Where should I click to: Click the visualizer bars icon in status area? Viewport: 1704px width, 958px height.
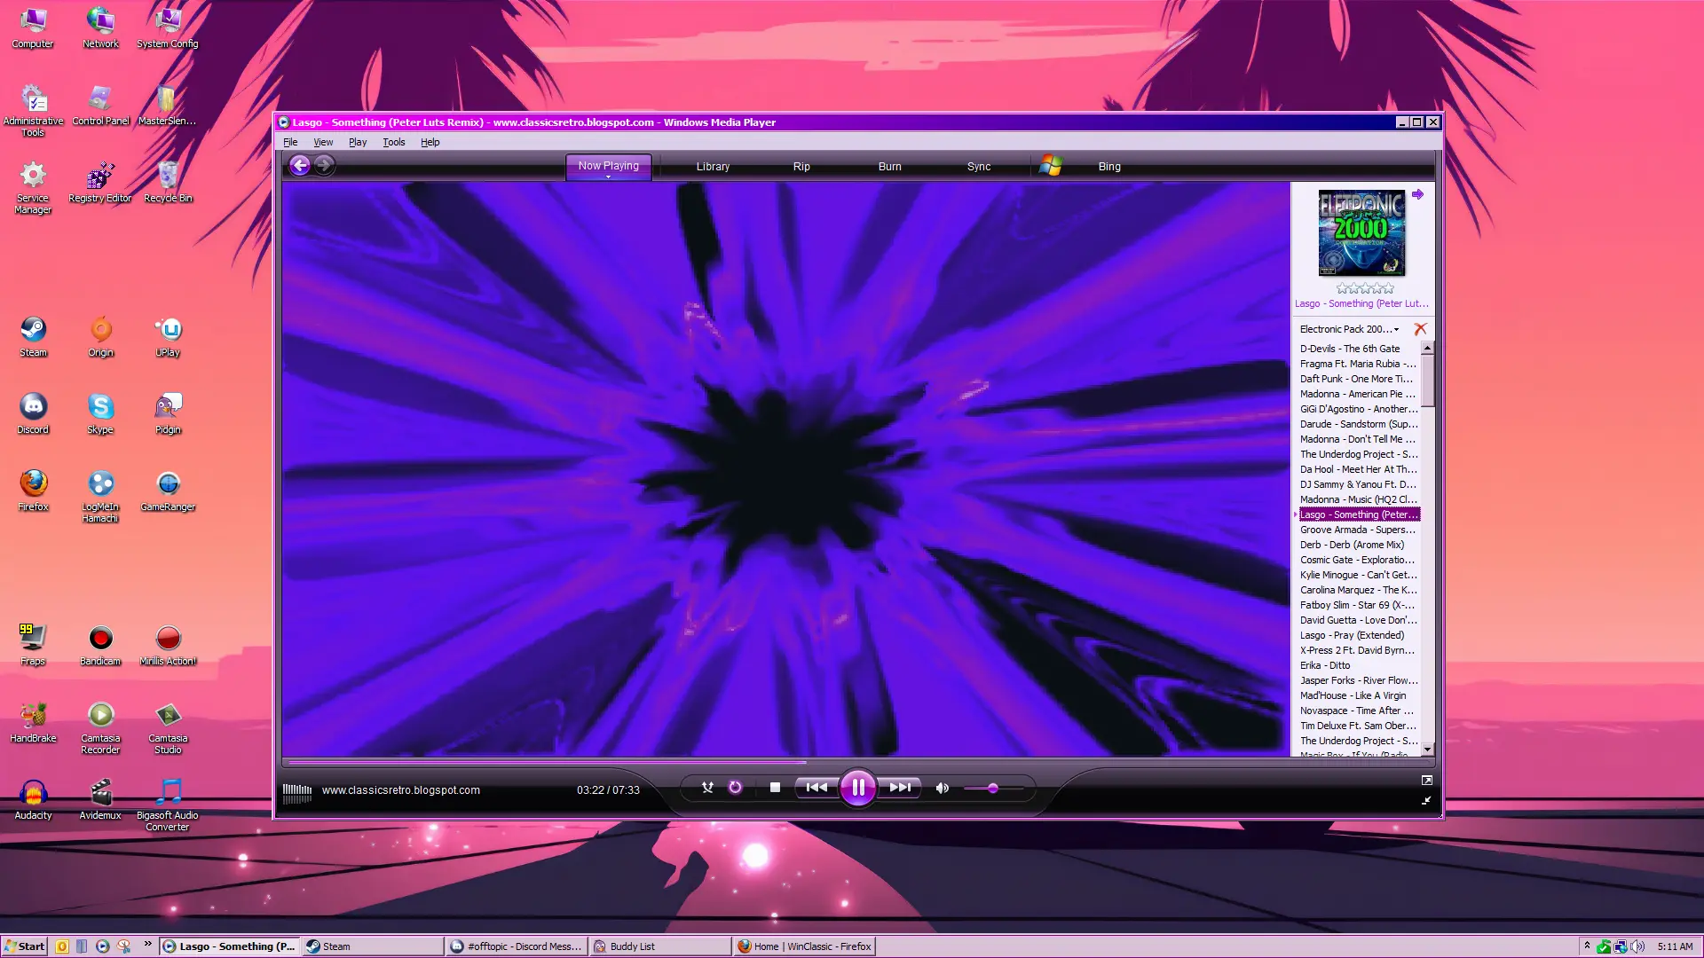pyautogui.click(x=297, y=791)
